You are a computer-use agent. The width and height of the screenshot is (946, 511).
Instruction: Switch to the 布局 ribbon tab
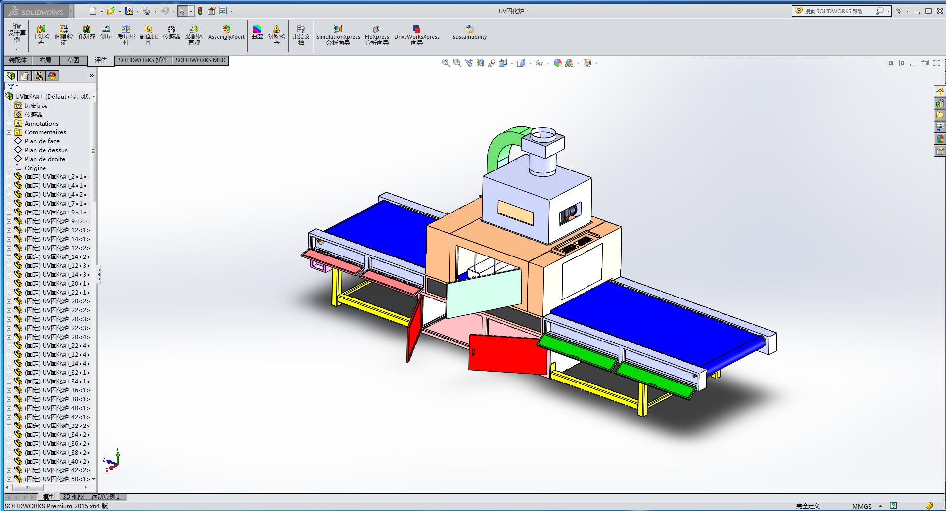tap(45, 60)
